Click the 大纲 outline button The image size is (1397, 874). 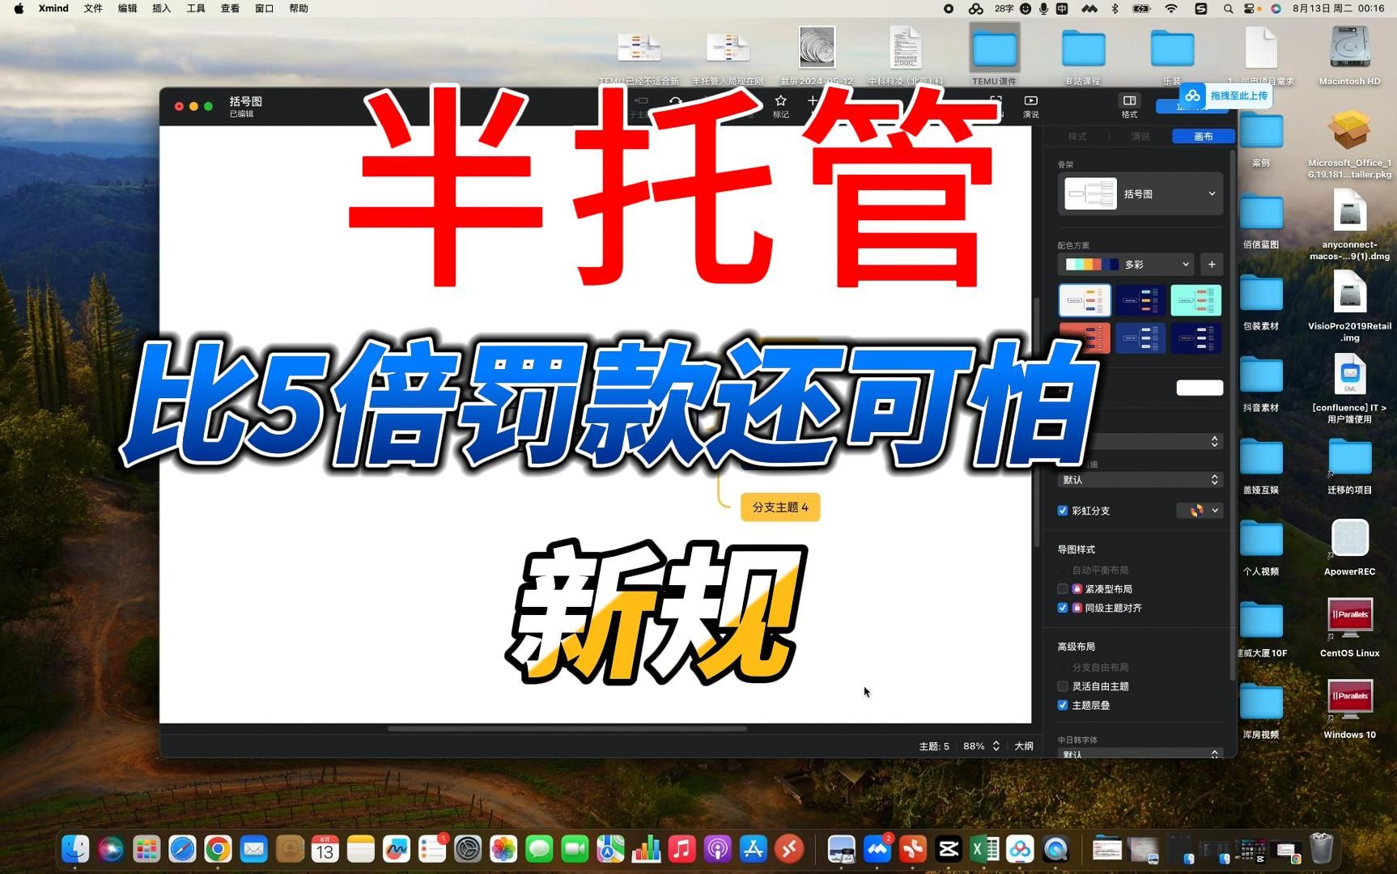click(1024, 746)
